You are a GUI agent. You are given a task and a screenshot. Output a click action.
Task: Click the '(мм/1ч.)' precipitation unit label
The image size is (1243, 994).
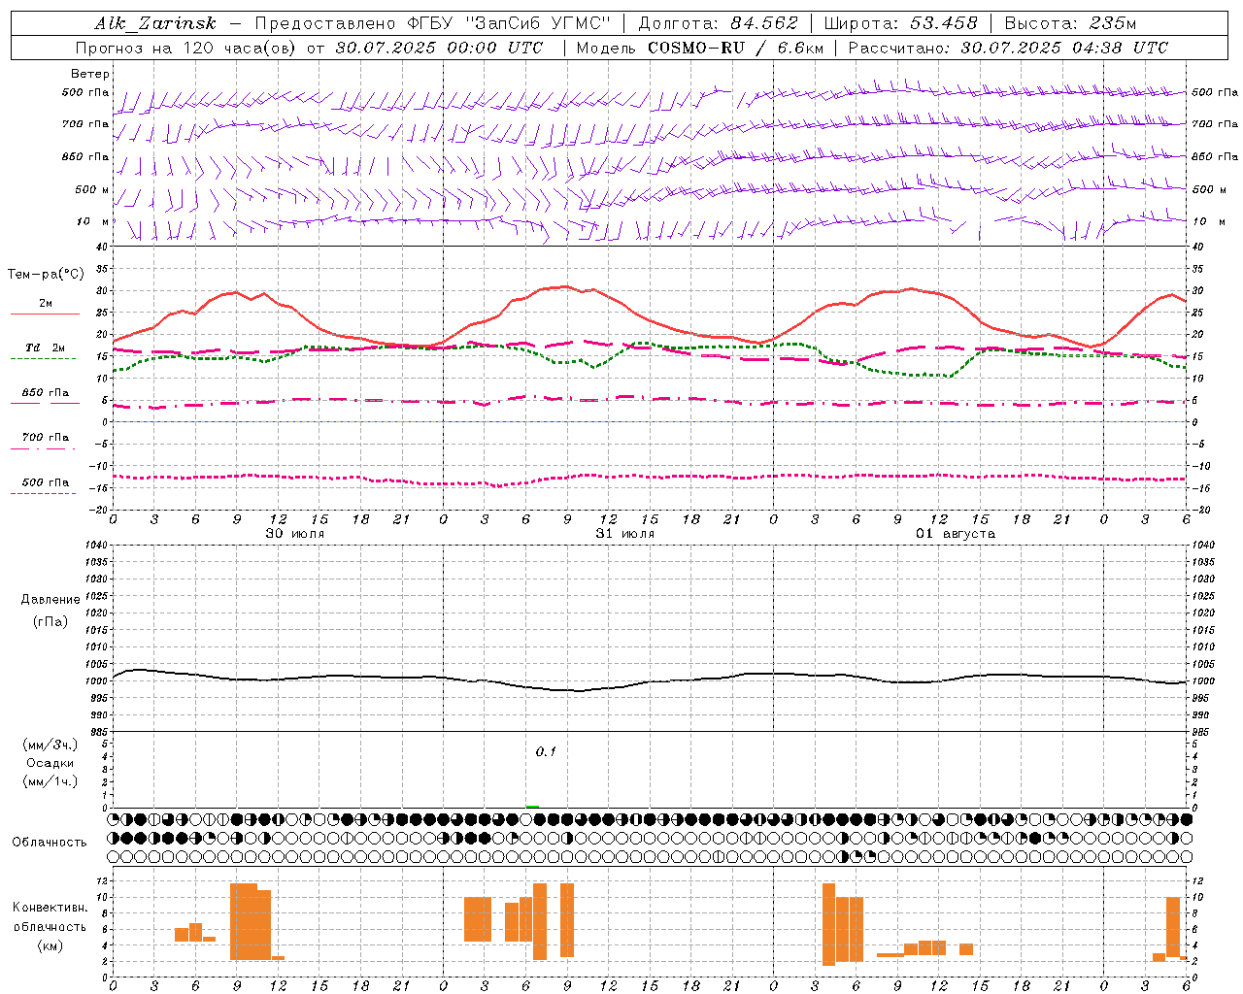50,781
